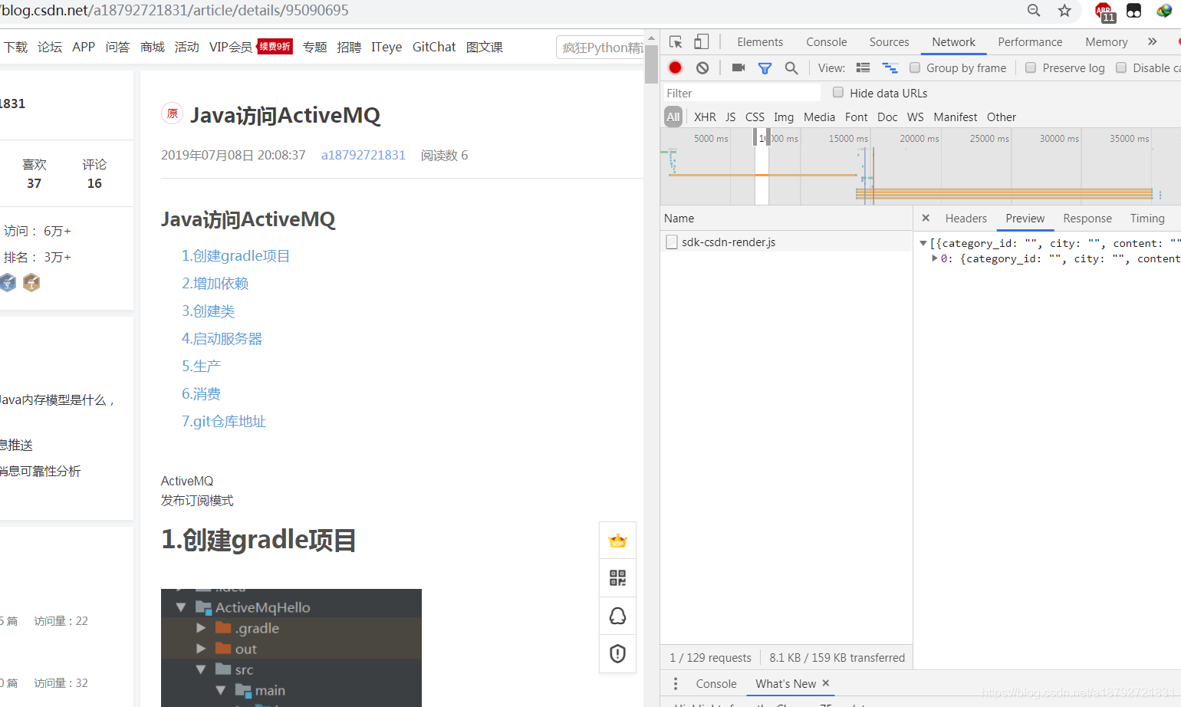Jump to 7.git仓库地址 section
The width and height of the screenshot is (1181, 707).
click(x=223, y=422)
